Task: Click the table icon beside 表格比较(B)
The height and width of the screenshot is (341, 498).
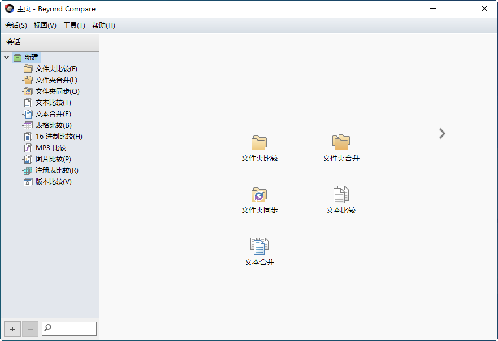Action: click(x=28, y=125)
